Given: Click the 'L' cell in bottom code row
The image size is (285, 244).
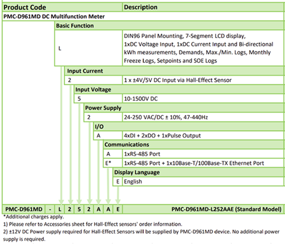Looking at the screenshot, I should (x=60, y=209).
